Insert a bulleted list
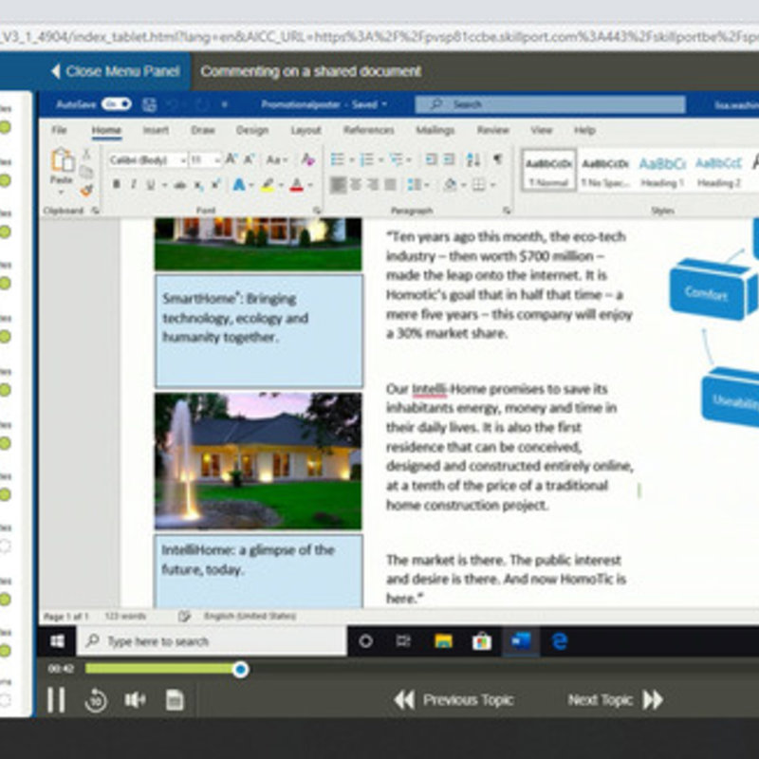Viewport: 759px width, 759px height. pos(337,159)
